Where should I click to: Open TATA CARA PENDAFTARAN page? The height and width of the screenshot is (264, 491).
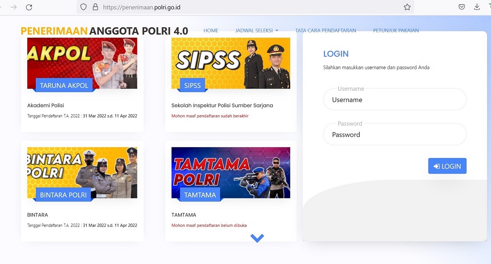[x=325, y=30]
